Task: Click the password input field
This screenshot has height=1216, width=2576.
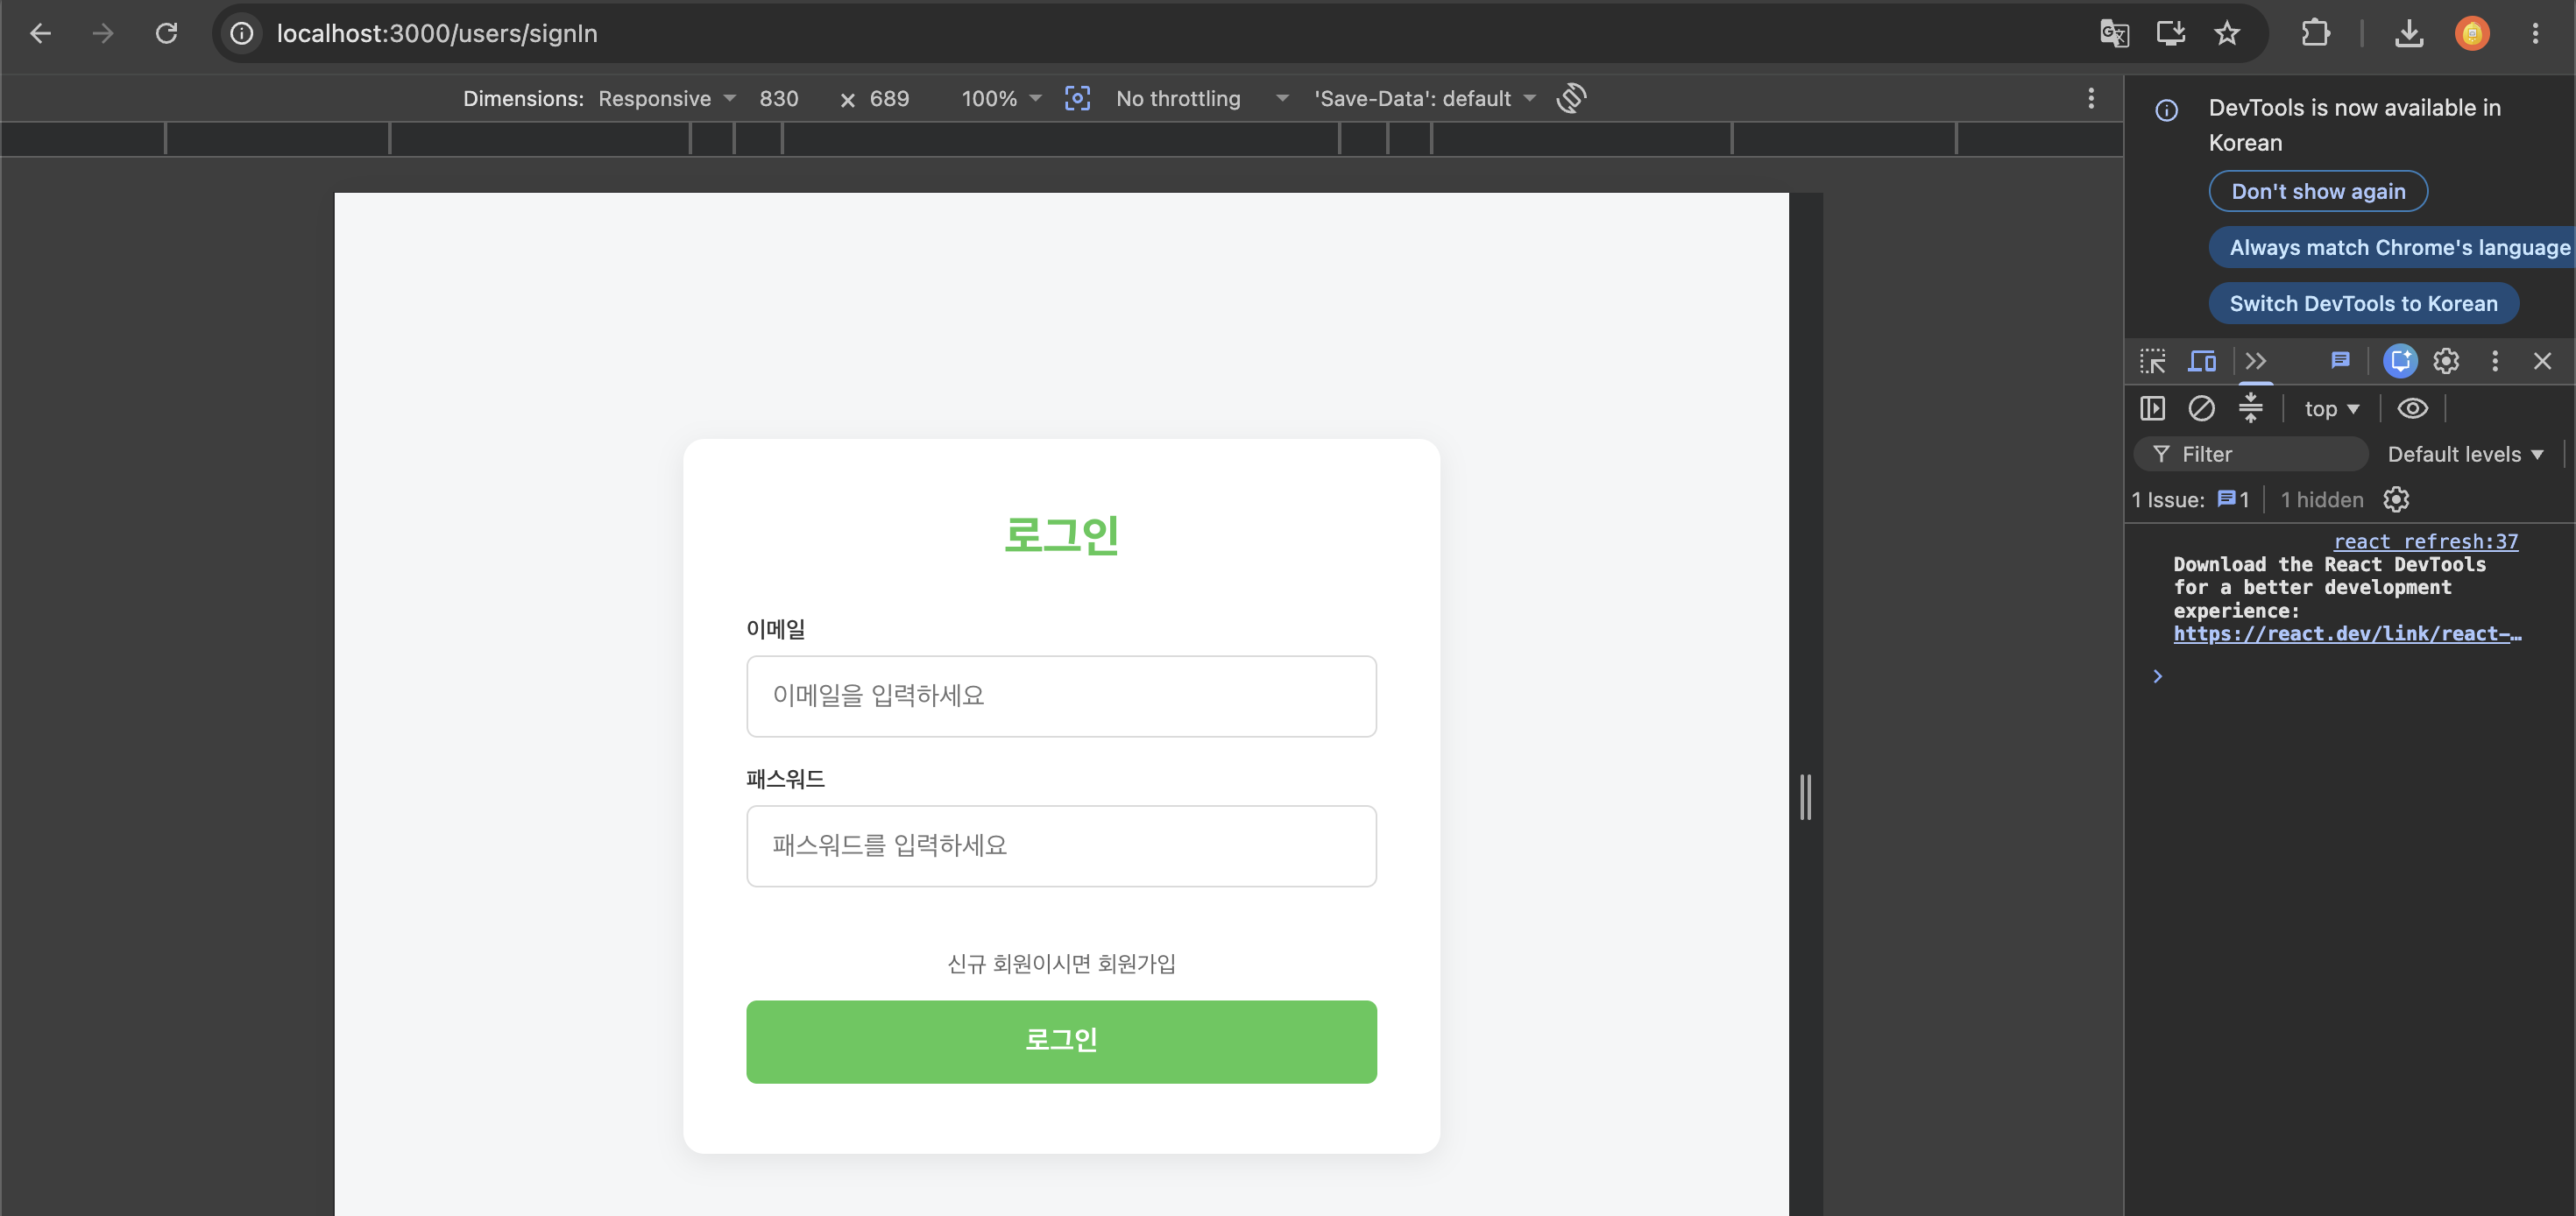Action: [x=1061, y=846]
